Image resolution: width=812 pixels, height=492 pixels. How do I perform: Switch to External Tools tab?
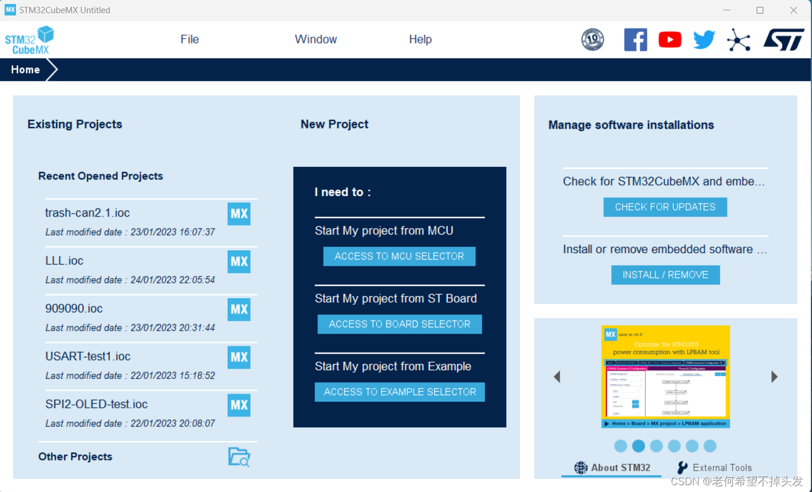point(714,467)
